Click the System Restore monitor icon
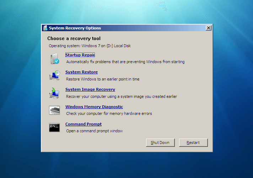253x178 pixels. [x=54, y=76]
